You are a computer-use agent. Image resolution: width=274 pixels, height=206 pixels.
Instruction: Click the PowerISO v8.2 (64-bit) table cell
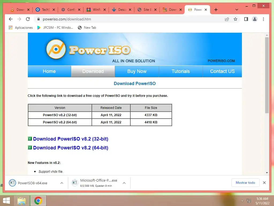pos(60,122)
